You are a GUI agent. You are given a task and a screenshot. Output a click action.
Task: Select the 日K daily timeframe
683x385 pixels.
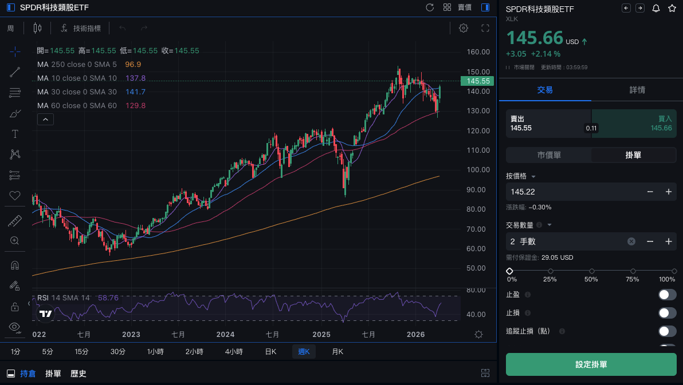pyautogui.click(x=270, y=352)
